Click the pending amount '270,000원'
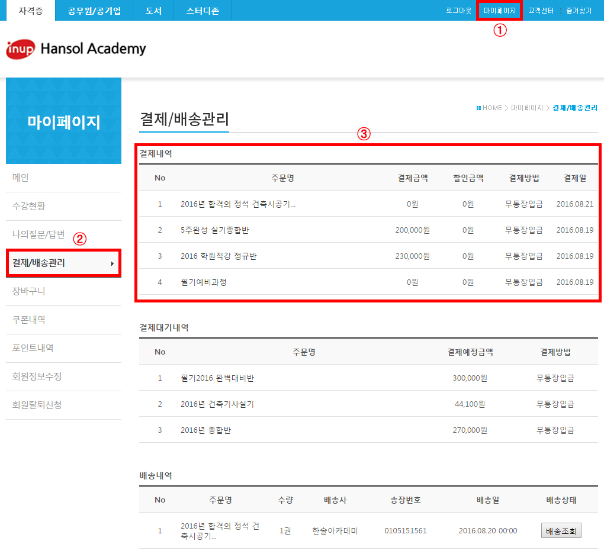 pyautogui.click(x=470, y=430)
